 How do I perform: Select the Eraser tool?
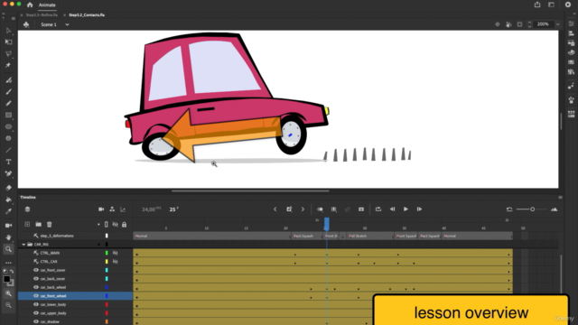8,188
